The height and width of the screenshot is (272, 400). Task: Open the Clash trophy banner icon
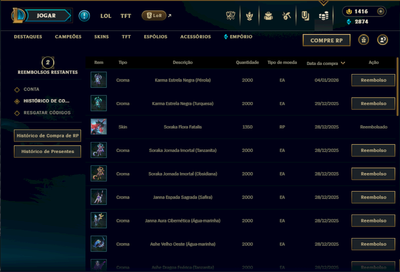pos(230,16)
